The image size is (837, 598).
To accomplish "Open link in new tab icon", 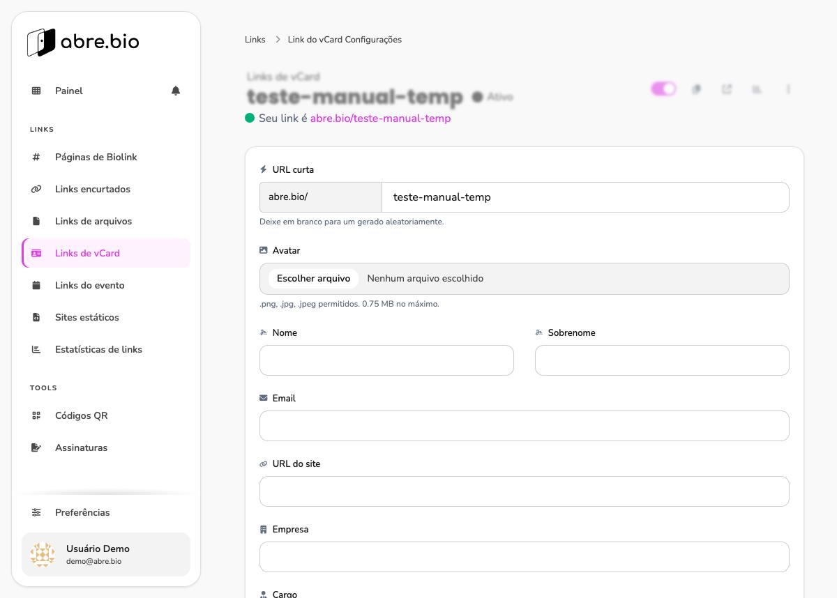I will tap(727, 89).
